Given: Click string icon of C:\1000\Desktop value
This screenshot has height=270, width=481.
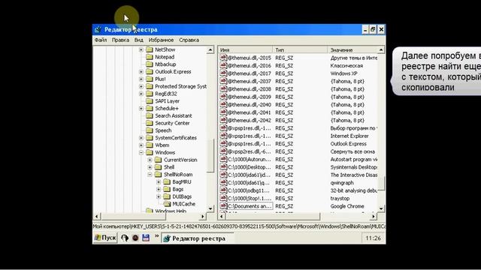Looking at the screenshot, I should click(x=223, y=166).
